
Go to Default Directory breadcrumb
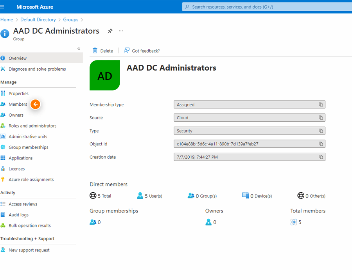coord(38,20)
